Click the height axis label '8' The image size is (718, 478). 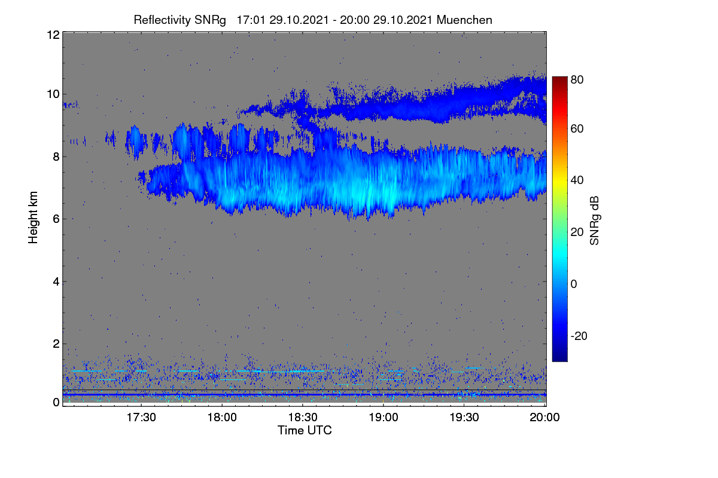tap(56, 157)
